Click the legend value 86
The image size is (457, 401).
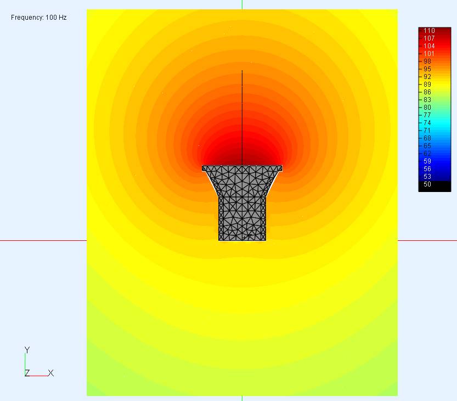pyautogui.click(x=427, y=92)
